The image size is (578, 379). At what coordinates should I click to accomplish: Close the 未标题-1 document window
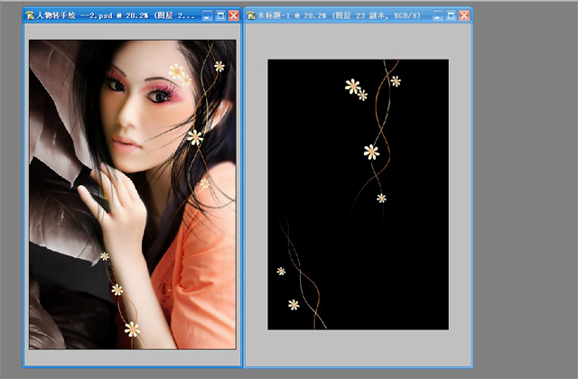coord(464,15)
